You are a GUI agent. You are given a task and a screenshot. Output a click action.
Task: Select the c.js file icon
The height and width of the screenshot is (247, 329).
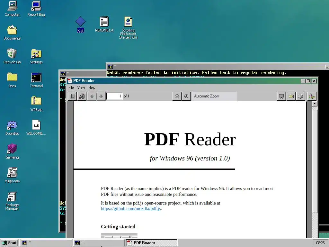81,24
